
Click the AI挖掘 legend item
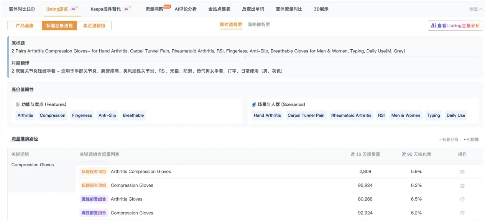pyautogui.click(x=471, y=140)
